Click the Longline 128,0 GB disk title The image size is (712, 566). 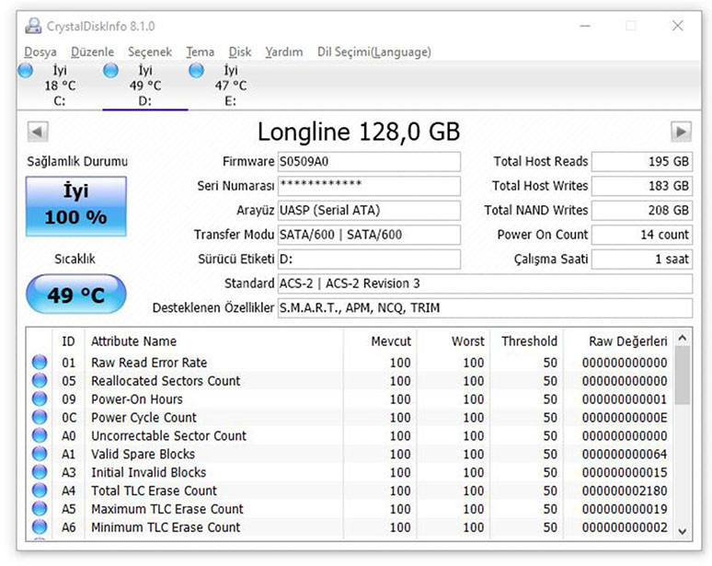[x=359, y=133]
